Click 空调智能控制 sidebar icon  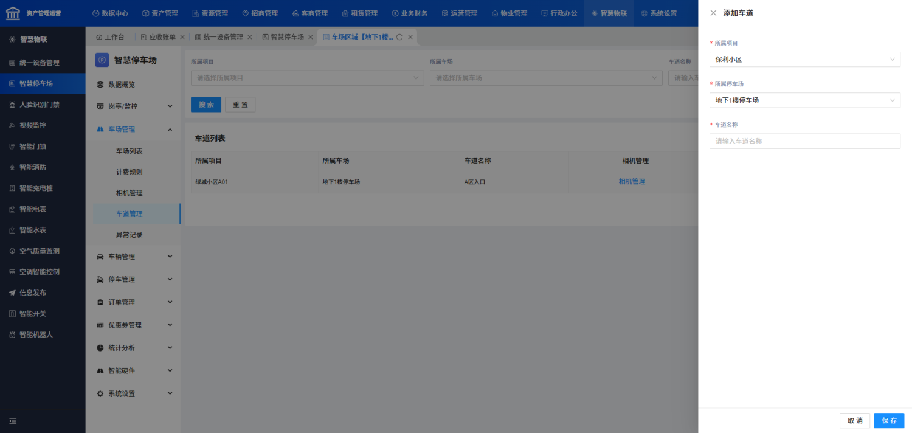[12, 272]
